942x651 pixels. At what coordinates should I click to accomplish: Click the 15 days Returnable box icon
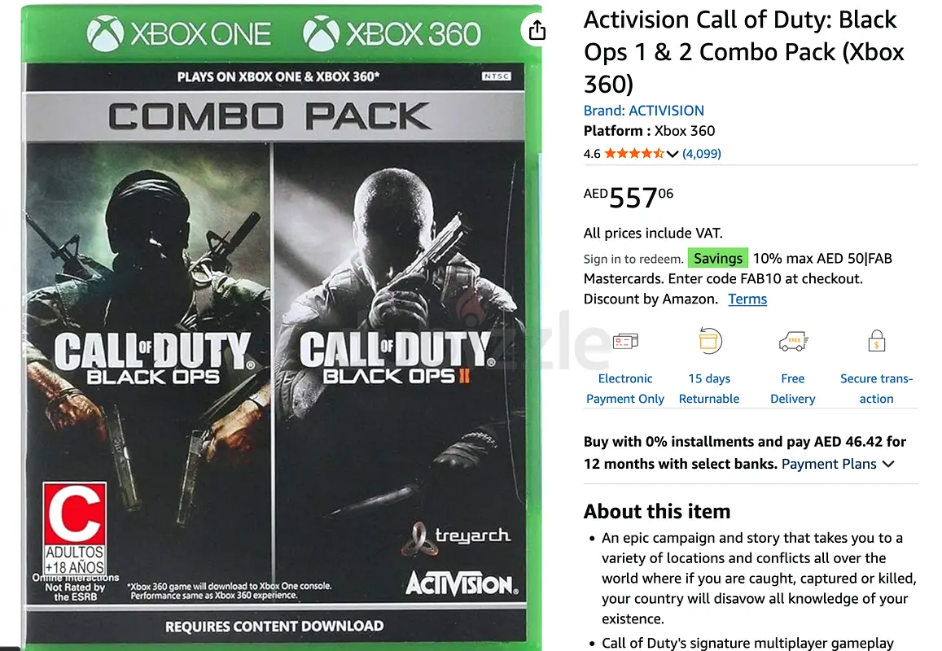tap(710, 341)
